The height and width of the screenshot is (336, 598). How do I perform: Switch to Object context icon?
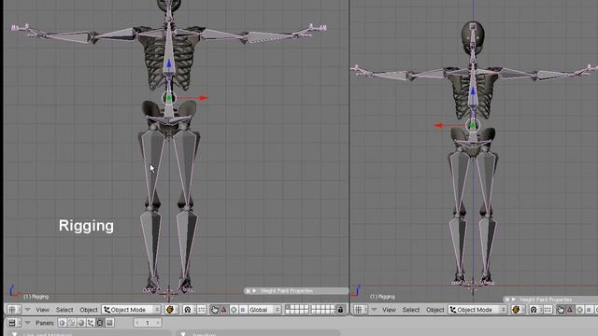(91, 323)
